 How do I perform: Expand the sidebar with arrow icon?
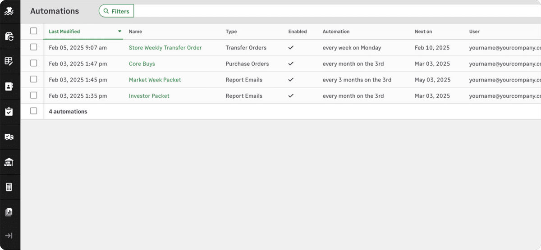(9, 236)
